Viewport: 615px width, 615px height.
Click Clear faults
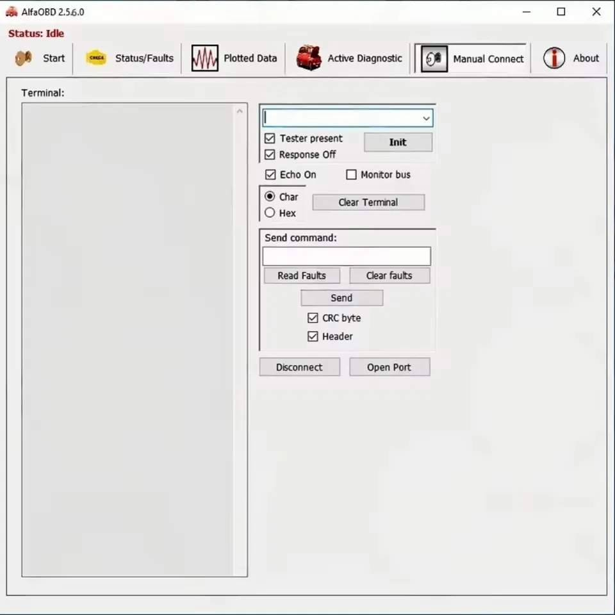[x=389, y=275]
